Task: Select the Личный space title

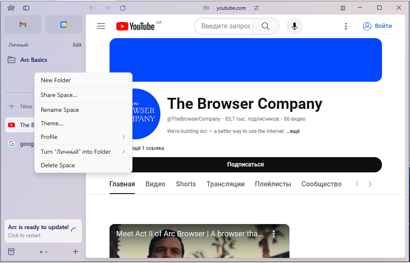Action: (18, 45)
